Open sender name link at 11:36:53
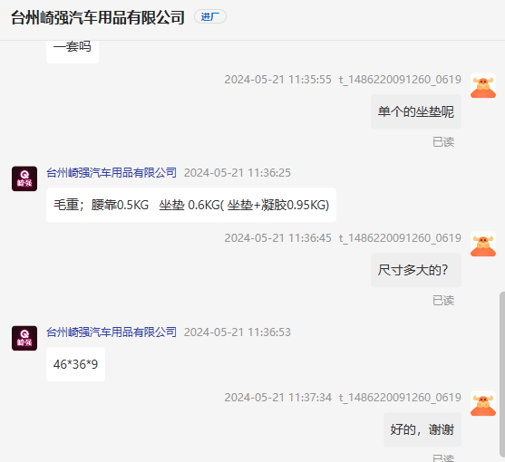The width and height of the screenshot is (505, 462). point(112,332)
